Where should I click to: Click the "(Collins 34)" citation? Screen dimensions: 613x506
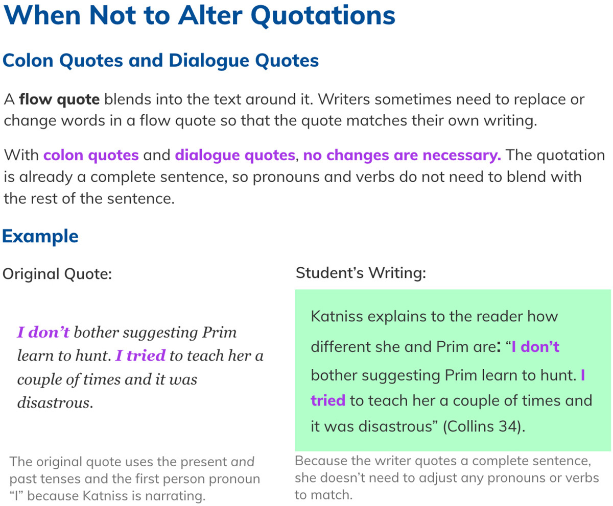pos(484,426)
